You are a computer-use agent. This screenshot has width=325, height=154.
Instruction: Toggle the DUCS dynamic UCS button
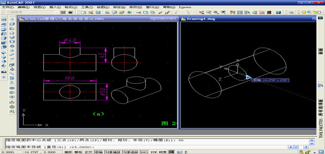click(145, 152)
